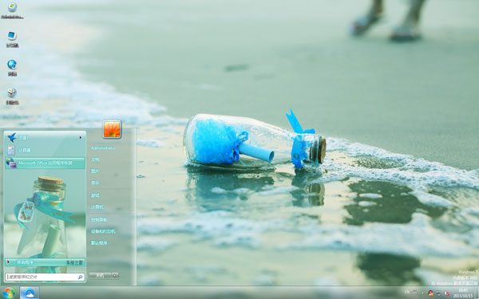Launch Microsoft Office application recovery entry
The image size is (479, 299).
45,163
